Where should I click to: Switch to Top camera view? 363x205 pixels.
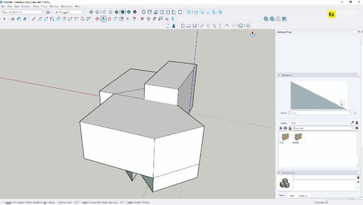tap(150, 12)
